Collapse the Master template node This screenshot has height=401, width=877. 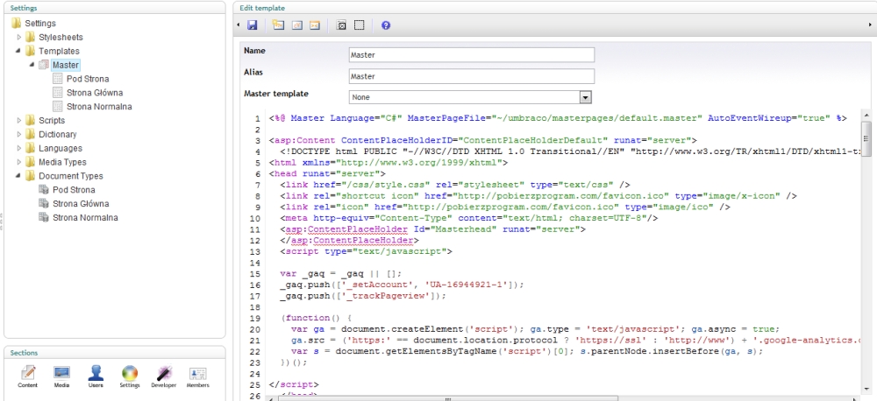pyautogui.click(x=32, y=65)
